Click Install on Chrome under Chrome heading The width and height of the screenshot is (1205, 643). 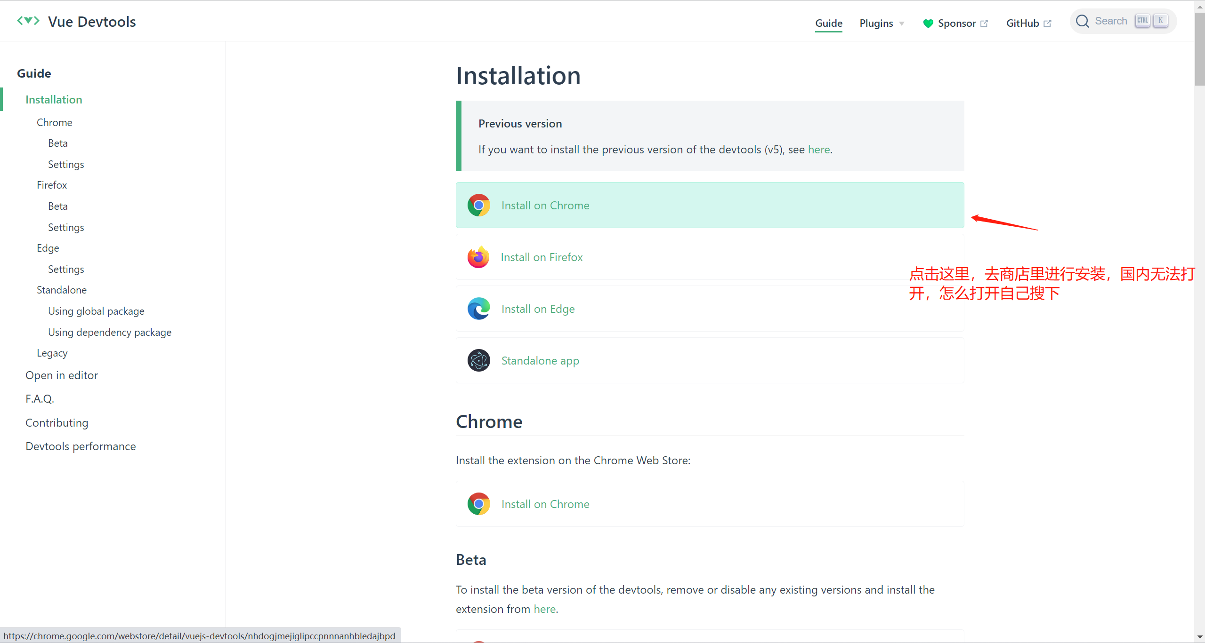tap(710, 504)
